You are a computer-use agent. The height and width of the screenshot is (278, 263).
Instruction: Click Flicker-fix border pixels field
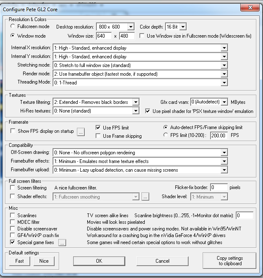tap(219, 187)
